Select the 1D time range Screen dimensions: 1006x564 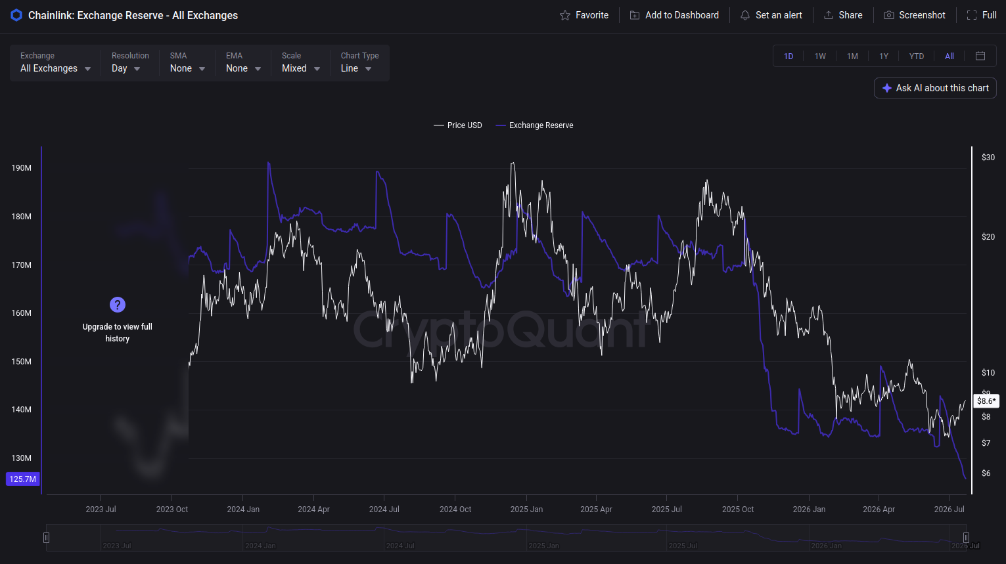tap(789, 56)
